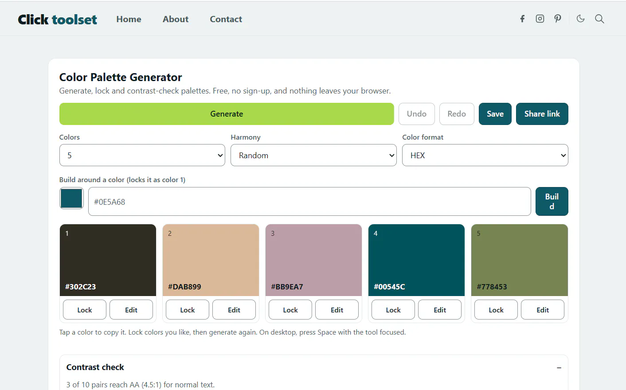The image size is (626, 390).
Task: Edit color 3 #BB9EA7
Action: tap(337, 310)
